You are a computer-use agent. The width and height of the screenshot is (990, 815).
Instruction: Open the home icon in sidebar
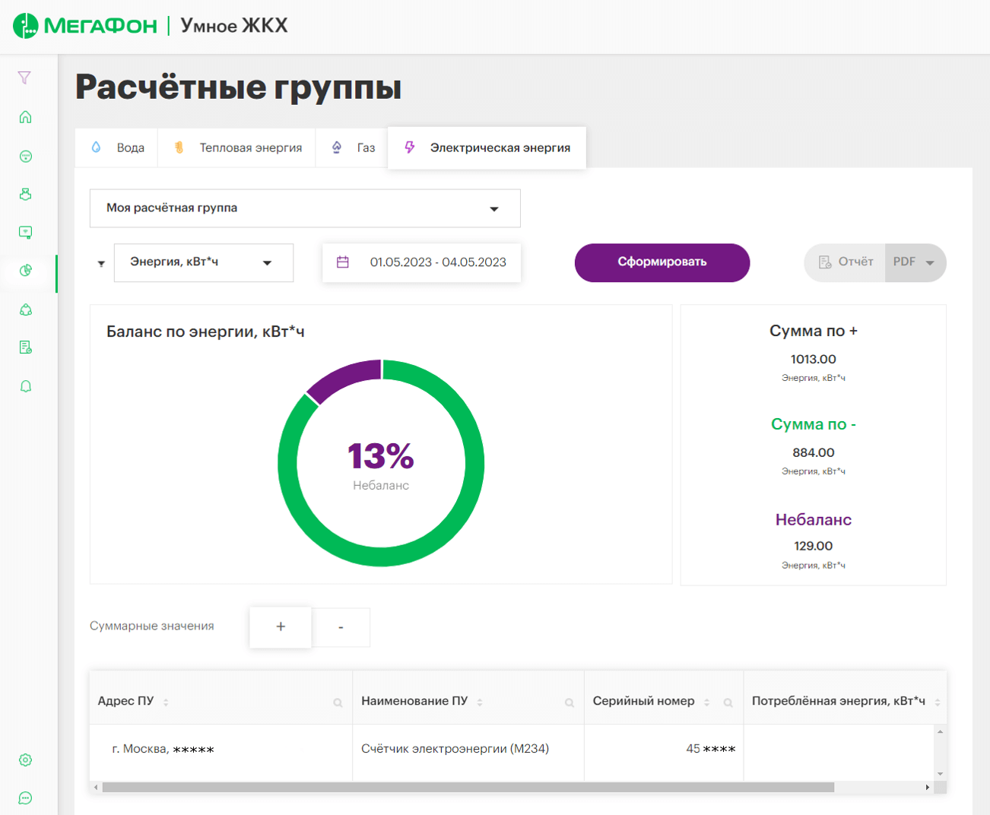25,117
